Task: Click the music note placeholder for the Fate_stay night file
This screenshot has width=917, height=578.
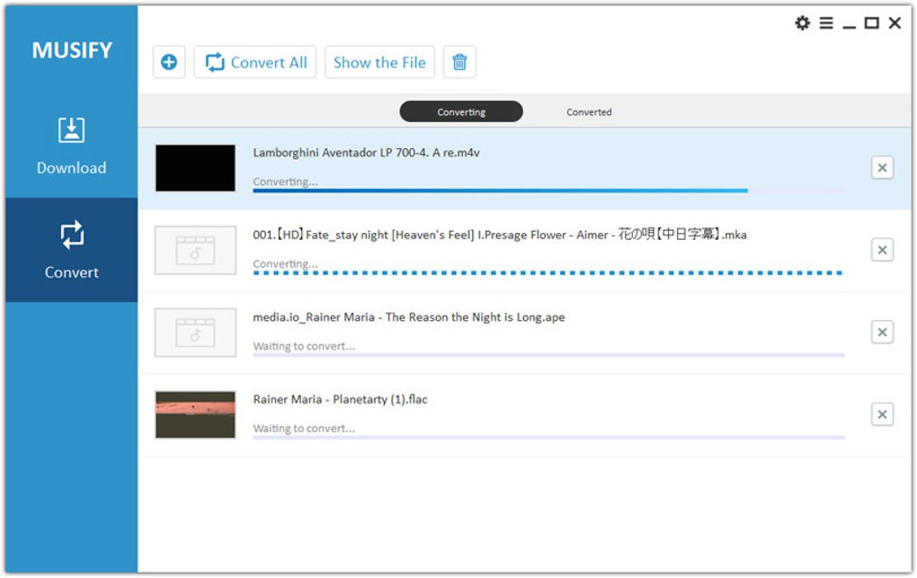Action: 195,250
